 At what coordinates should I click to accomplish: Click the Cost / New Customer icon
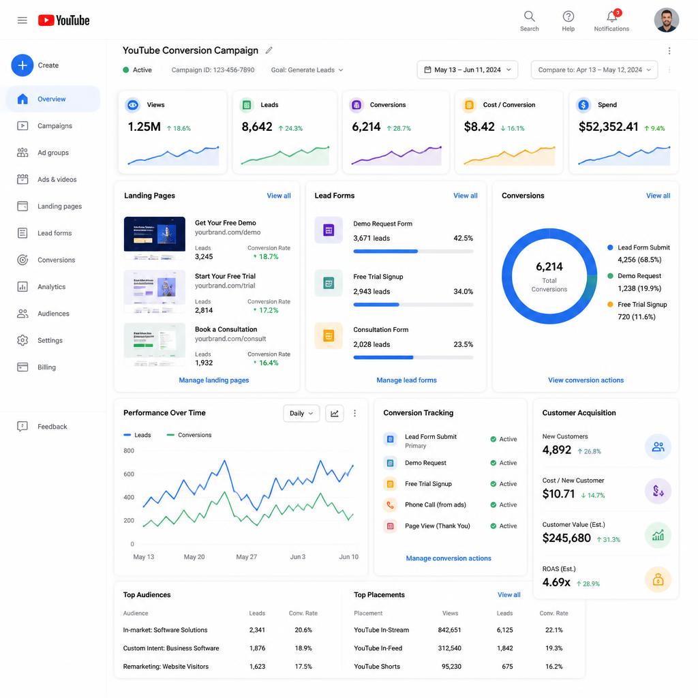pyautogui.click(x=658, y=491)
